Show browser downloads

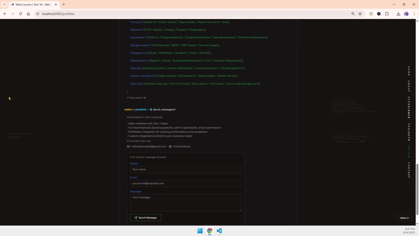coord(398,14)
